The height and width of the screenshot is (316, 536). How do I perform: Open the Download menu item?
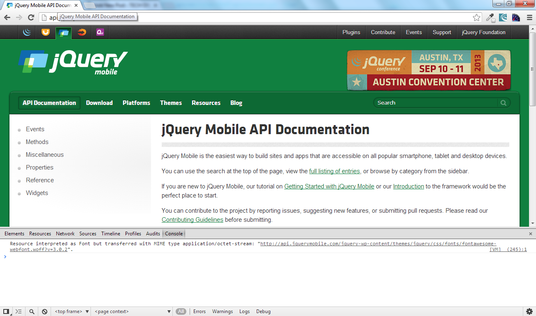pos(99,103)
